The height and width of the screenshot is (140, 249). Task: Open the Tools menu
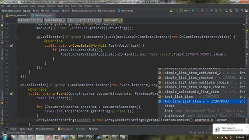point(74,6)
